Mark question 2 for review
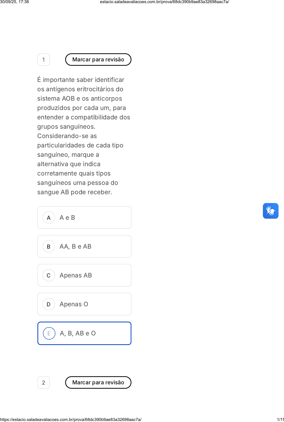The height and width of the screenshot is (422, 284). pos(98,382)
